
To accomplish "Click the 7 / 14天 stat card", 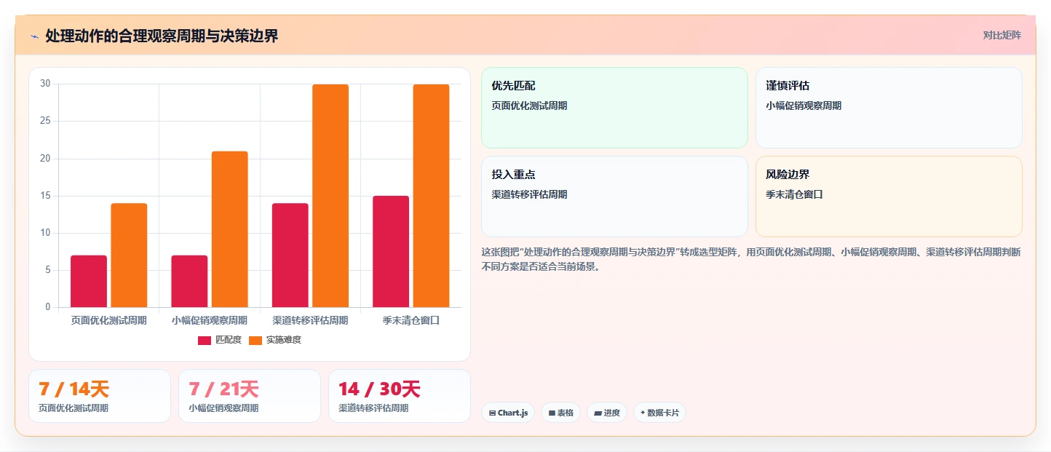I will [x=100, y=396].
